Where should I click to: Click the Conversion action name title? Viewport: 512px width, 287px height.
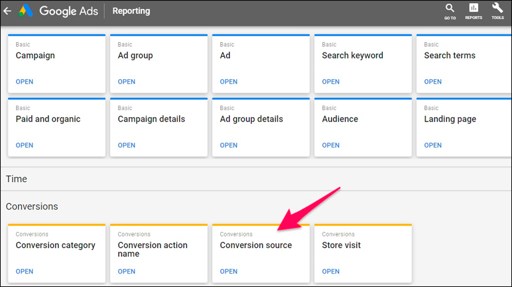(x=152, y=249)
